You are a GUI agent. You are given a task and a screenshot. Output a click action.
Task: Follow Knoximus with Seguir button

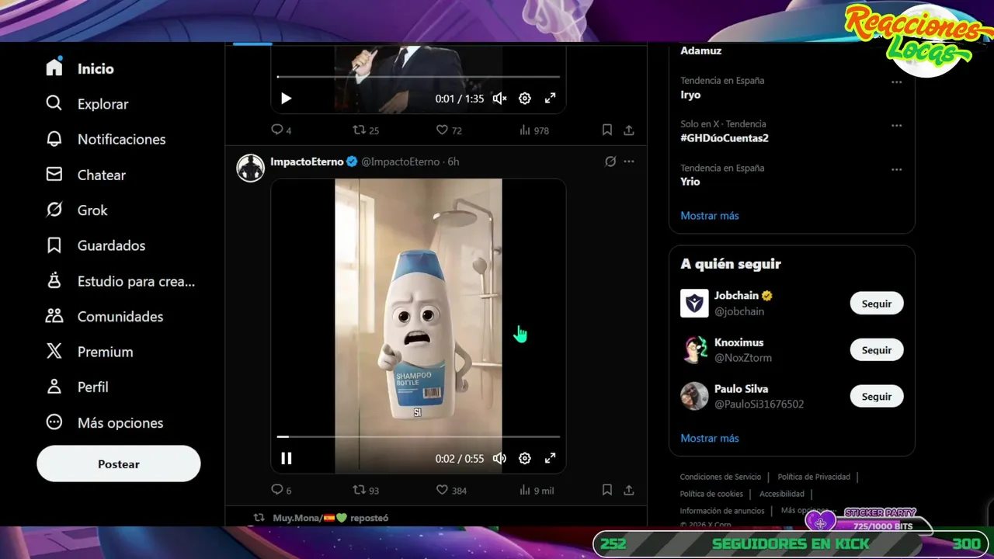click(877, 350)
